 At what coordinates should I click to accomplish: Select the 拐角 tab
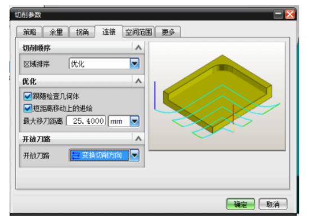82,32
